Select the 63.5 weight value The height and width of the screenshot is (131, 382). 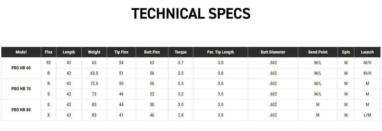tap(94, 73)
